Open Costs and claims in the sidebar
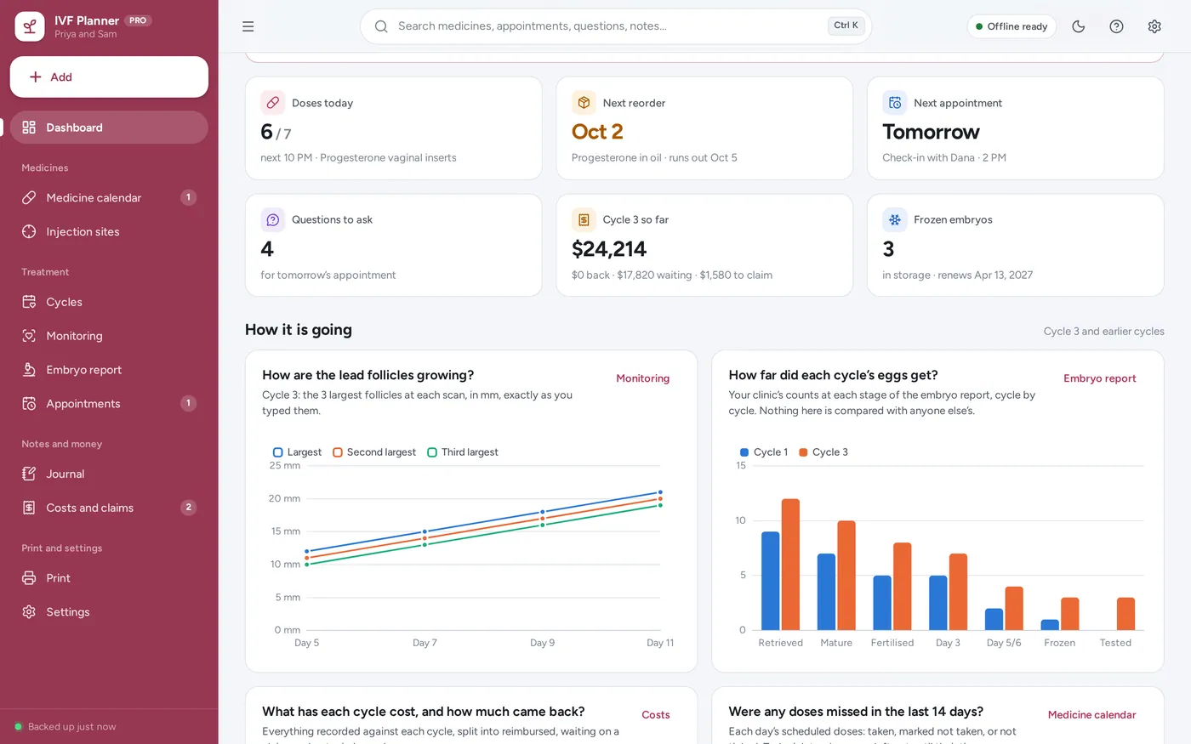Image resolution: width=1191 pixels, height=744 pixels. [109, 508]
